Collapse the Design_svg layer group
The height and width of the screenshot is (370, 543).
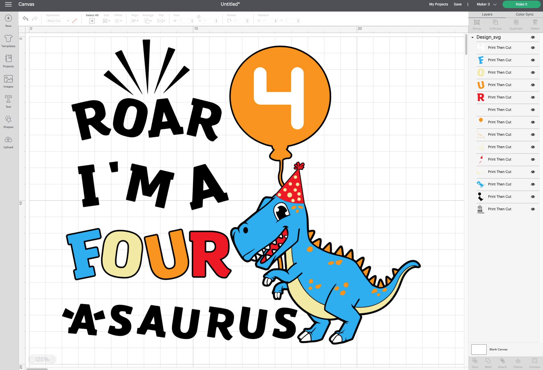pyautogui.click(x=473, y=37)
